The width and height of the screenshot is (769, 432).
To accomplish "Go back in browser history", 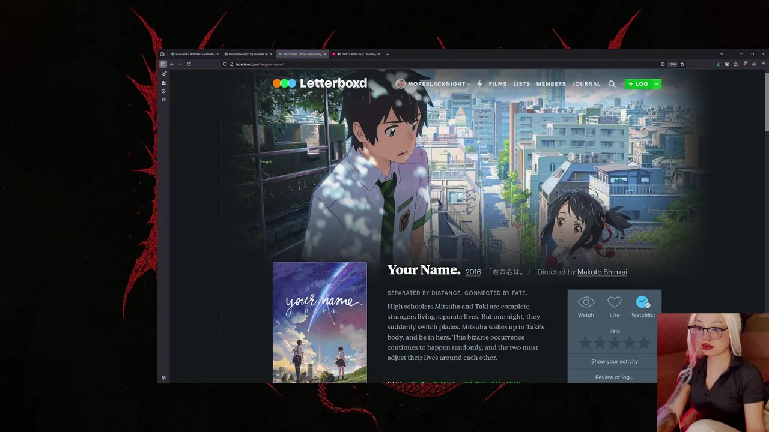I will click(x=171, y=64).
